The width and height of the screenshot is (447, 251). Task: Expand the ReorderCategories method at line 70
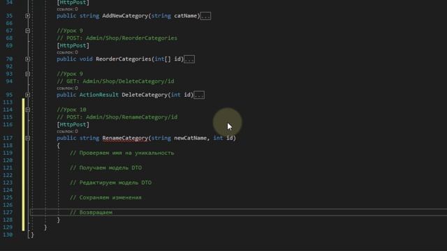point(28,59)
